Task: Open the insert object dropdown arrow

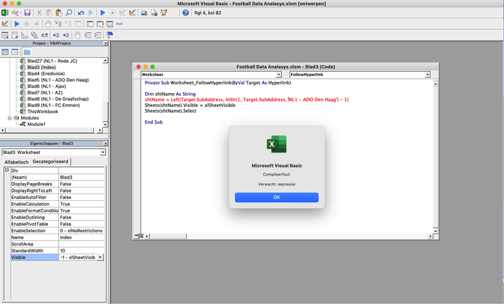Action: point(21,13)
